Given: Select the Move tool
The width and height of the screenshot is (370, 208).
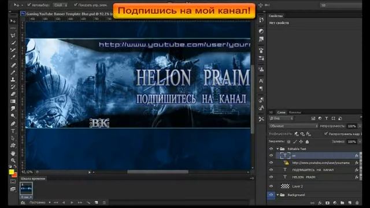Looking at the screenshot, I should (x=13, y=21).
